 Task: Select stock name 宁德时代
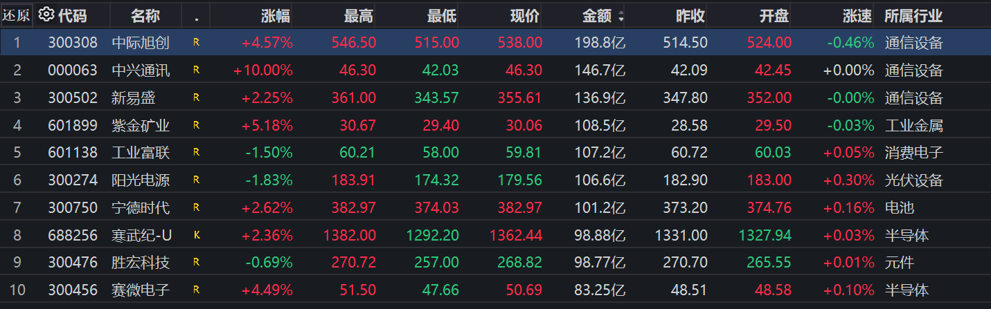pyautogui.click(x=141, y=207)
